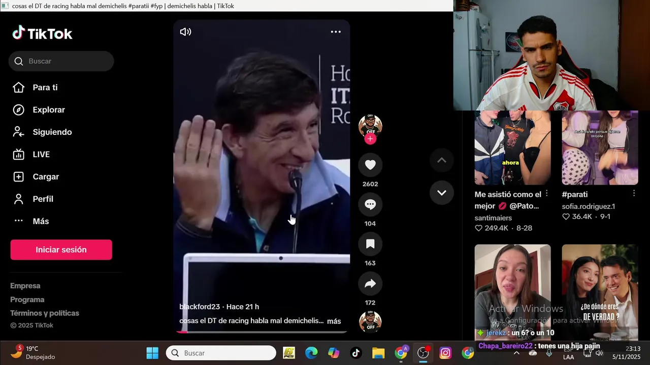Open OBS Studio from the taskbar
This screenshot has height=365, width=650.
coord(424,353)
